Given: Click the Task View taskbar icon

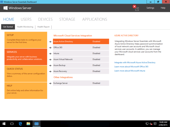Looking at the screenshot, I should (12, 124).
